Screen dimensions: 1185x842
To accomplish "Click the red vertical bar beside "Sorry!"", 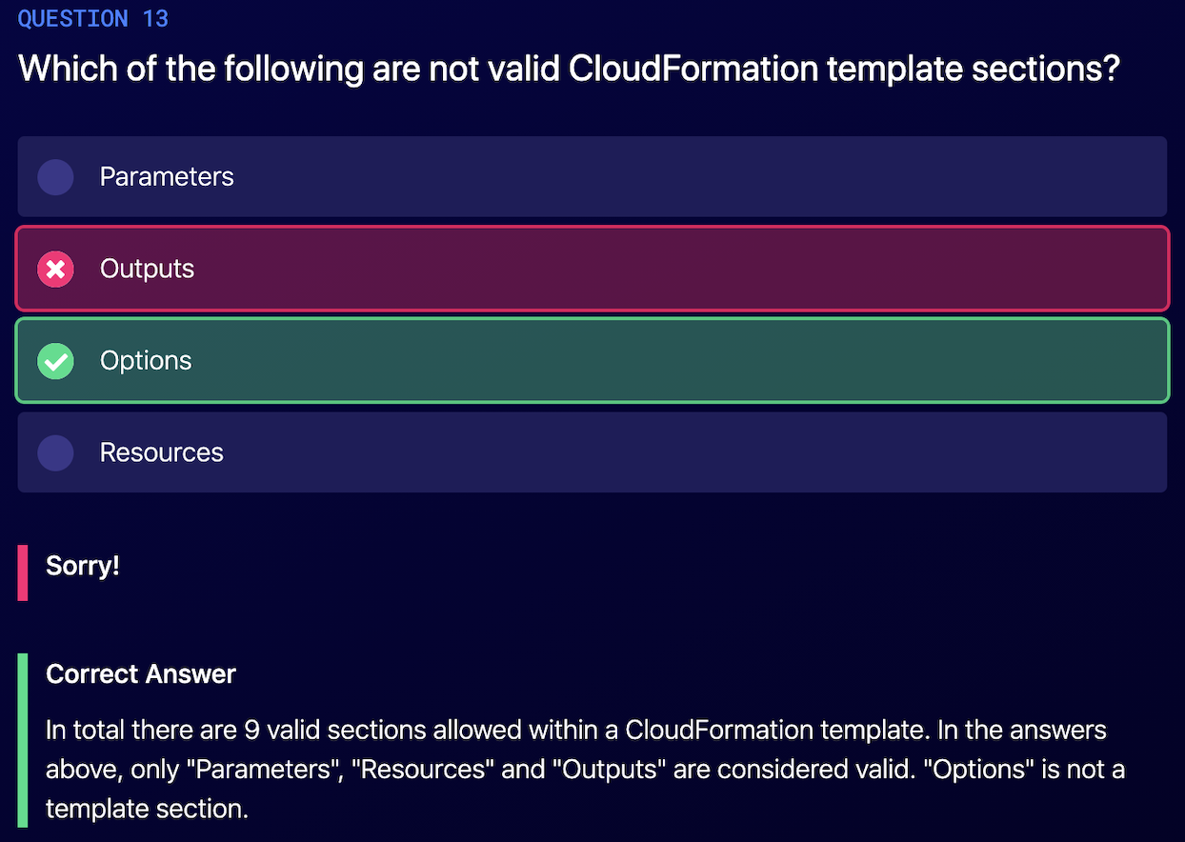I will coord(23,572).
